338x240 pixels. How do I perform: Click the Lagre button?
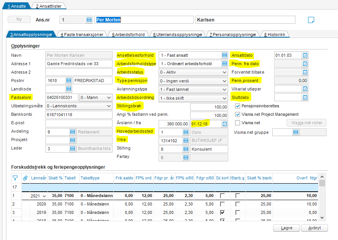pos(287,228)
